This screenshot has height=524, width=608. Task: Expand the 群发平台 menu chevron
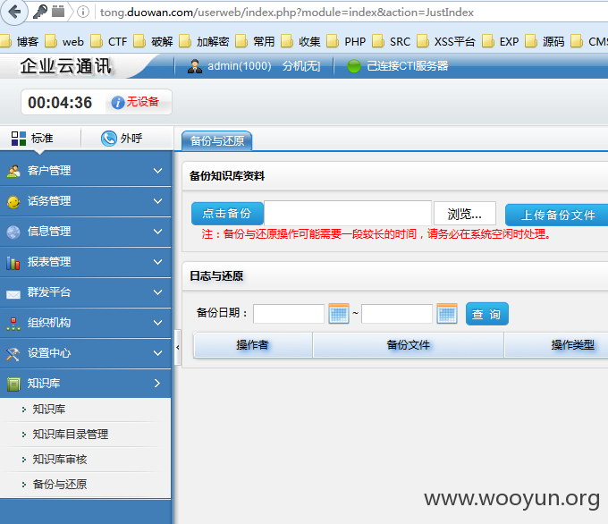pos(157,292)
